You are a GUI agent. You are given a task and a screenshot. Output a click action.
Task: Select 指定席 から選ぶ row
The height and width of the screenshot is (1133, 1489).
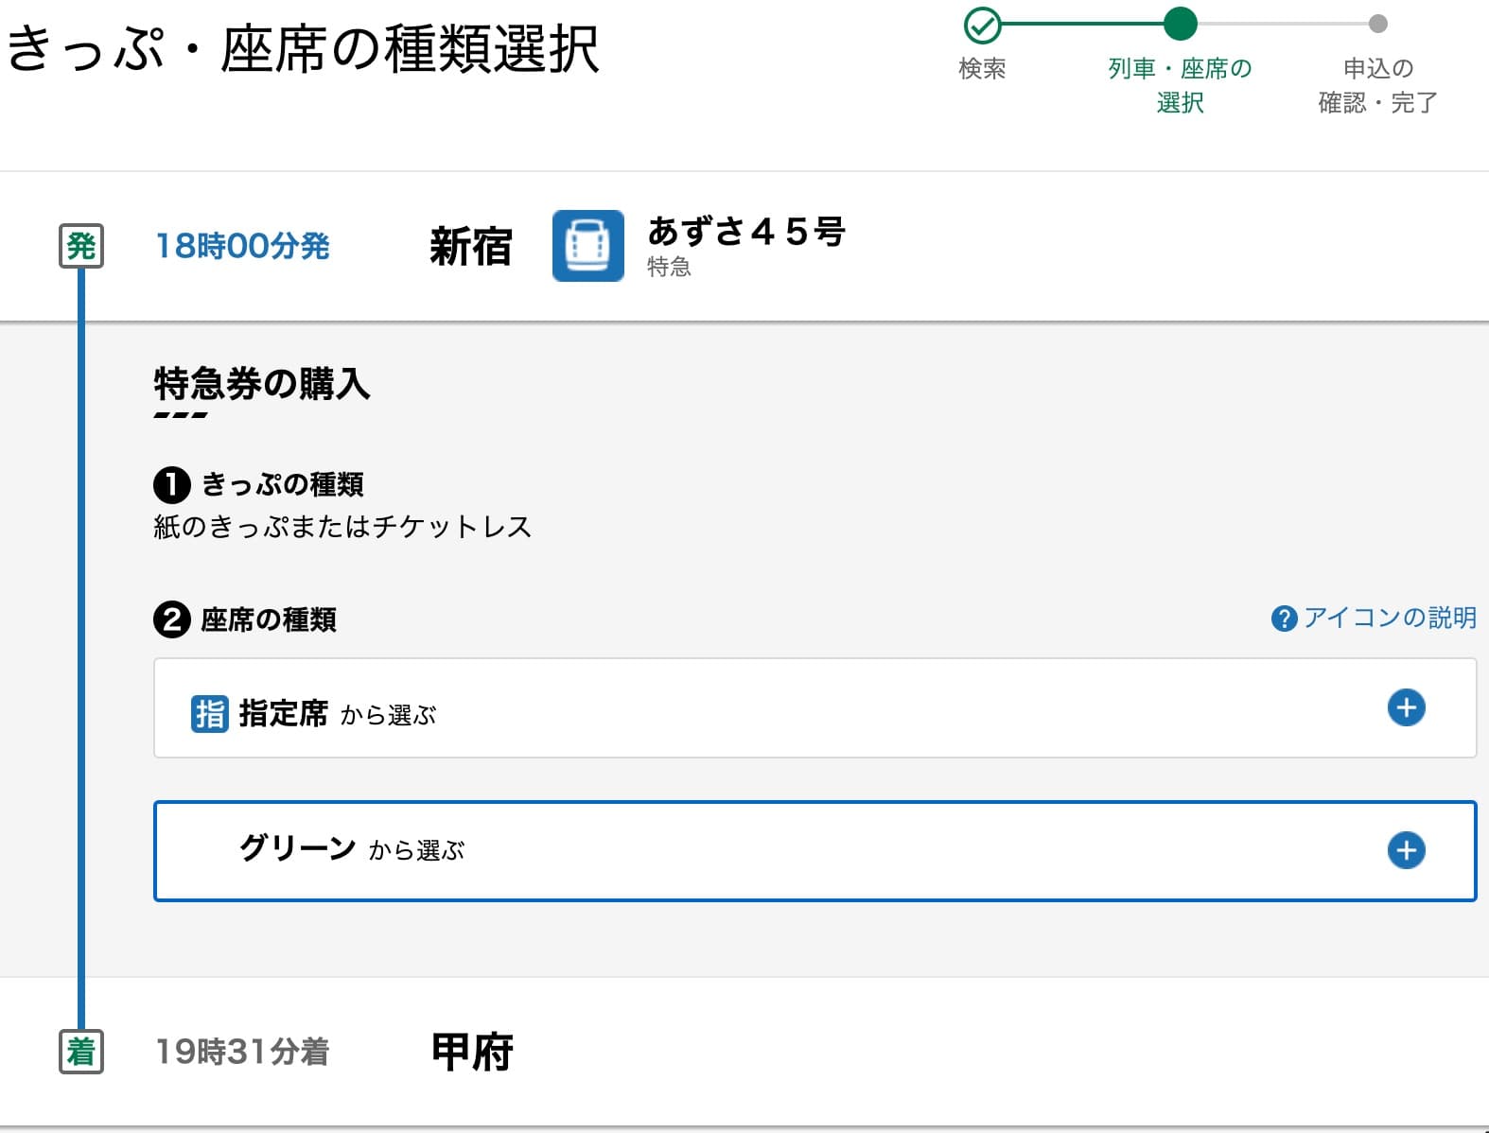tap(815, 708)
